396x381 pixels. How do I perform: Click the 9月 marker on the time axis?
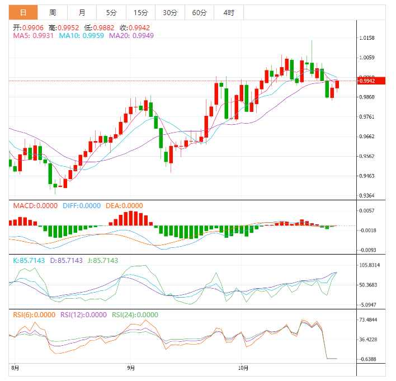131,368
